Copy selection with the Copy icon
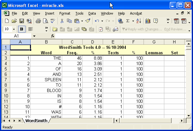 pyautogui.click(x=69, y=21)
